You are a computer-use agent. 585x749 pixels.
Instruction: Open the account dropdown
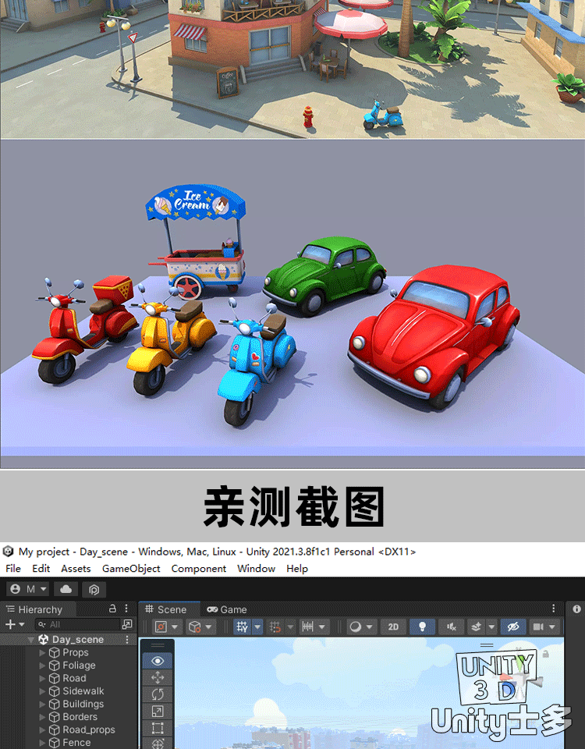click(x=27, y=589)
